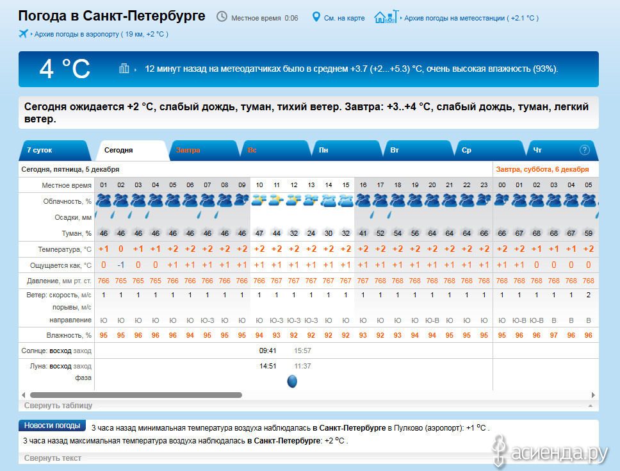Click the horizontal scrollbar thumb under table
Image resolution: width=620 pixels, height=471 pixels.
[x=136, y=395]
